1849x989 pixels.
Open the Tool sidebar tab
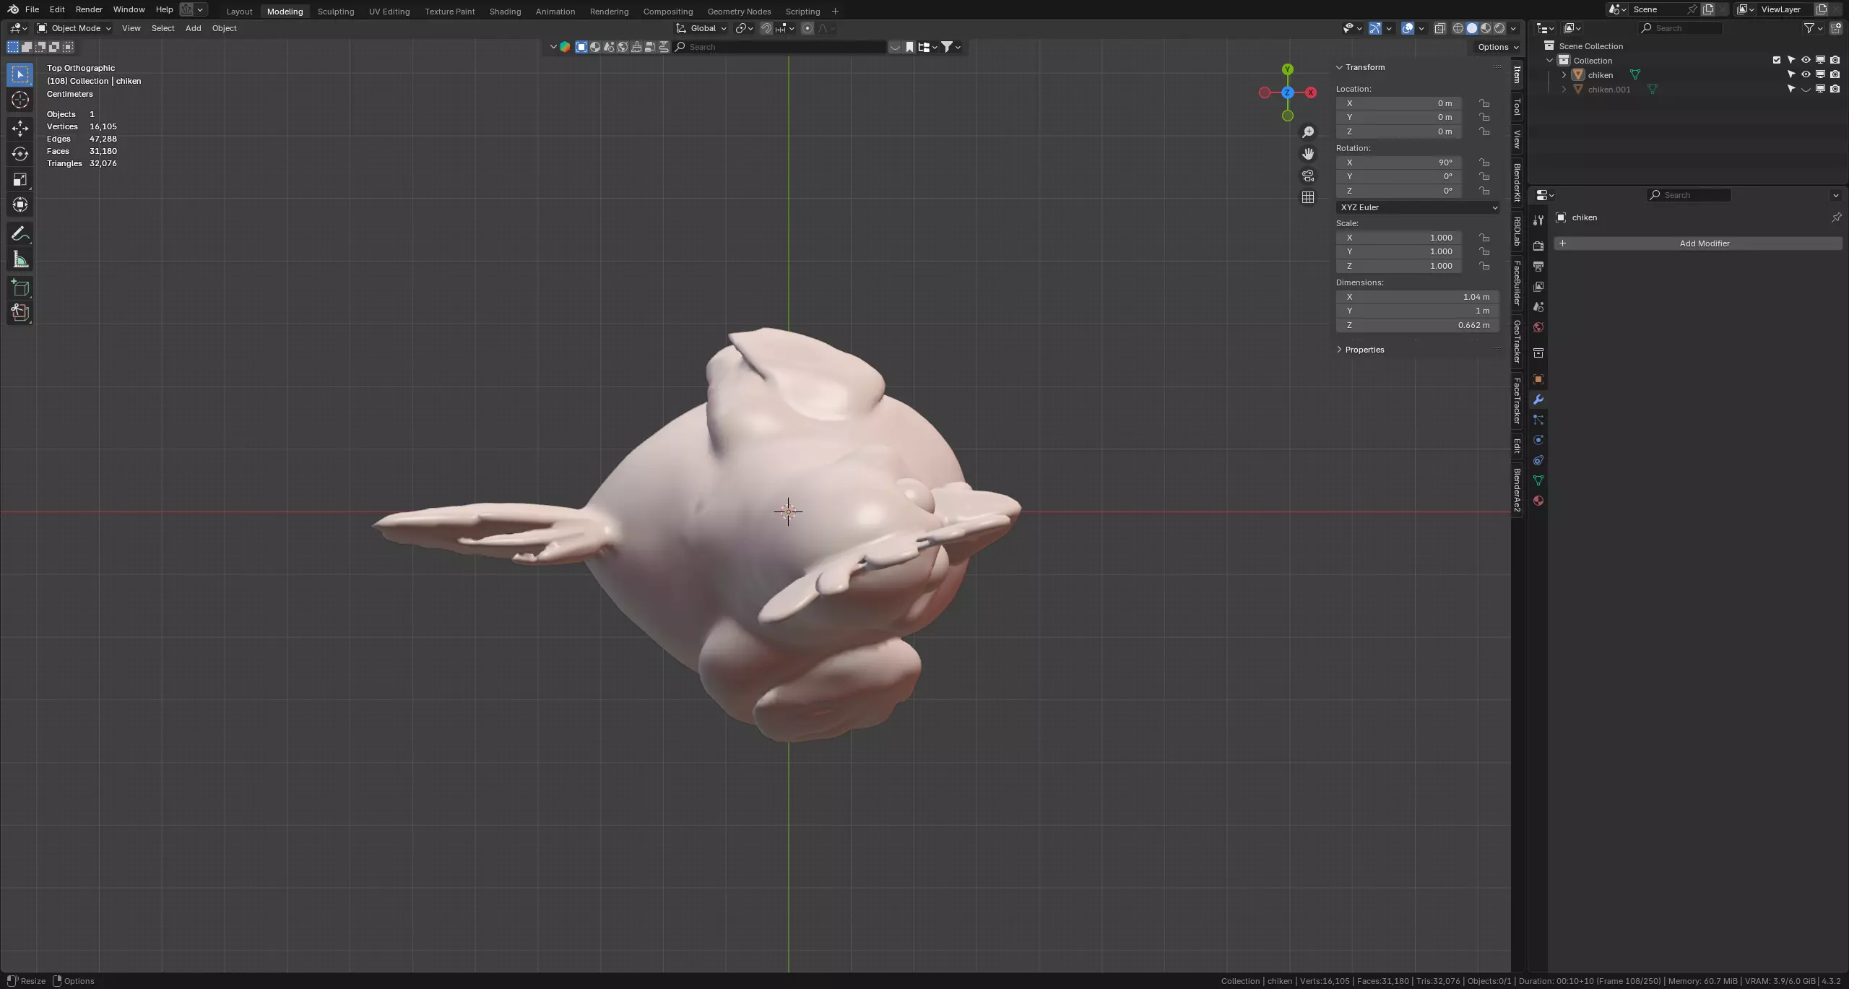(1517, 108)
